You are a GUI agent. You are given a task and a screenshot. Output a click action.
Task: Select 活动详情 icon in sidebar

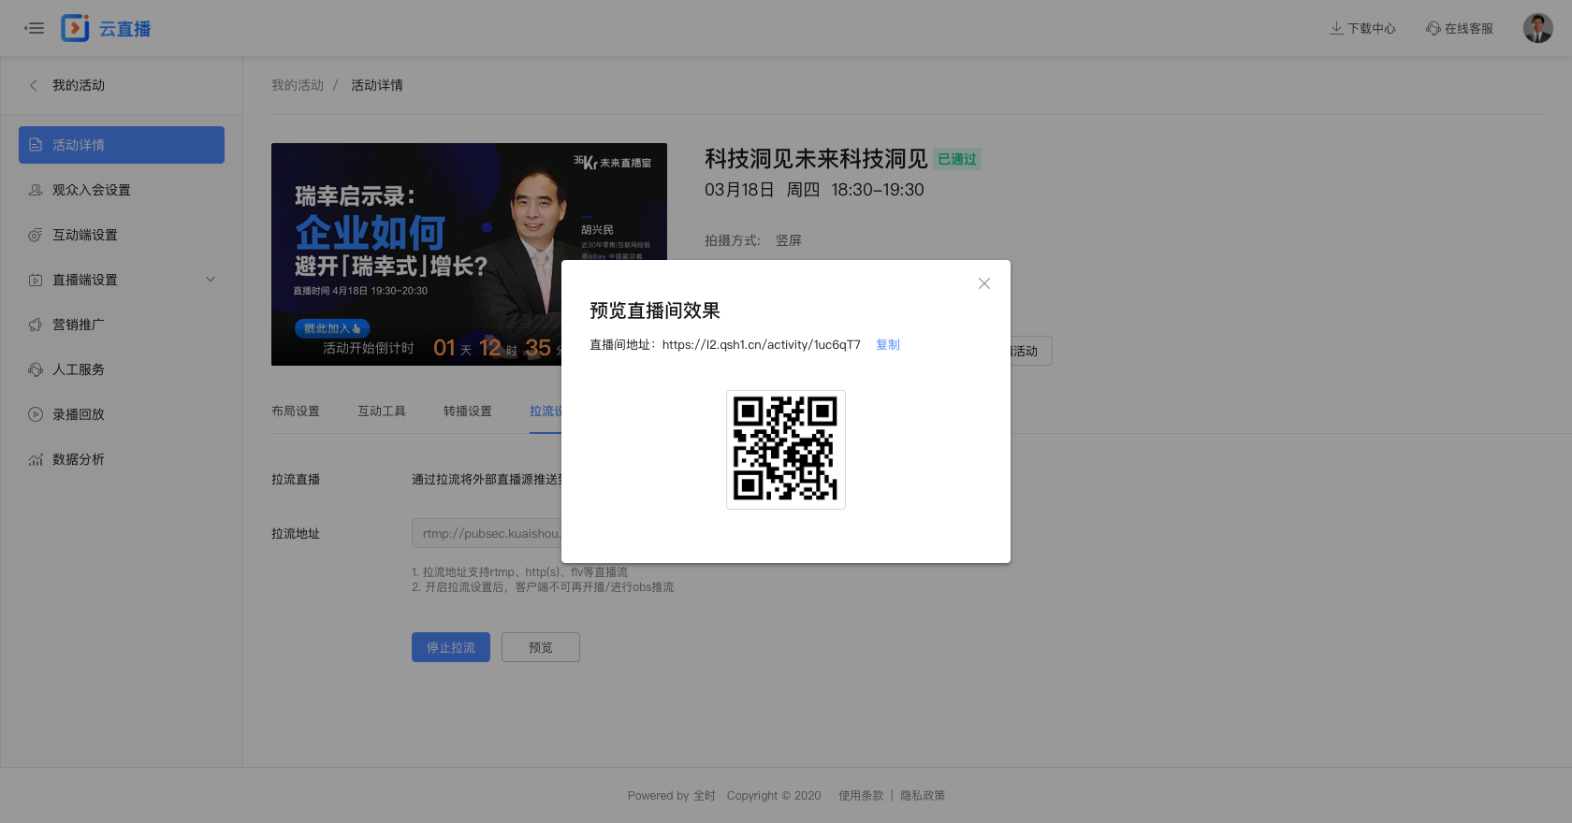pos(36,145)
